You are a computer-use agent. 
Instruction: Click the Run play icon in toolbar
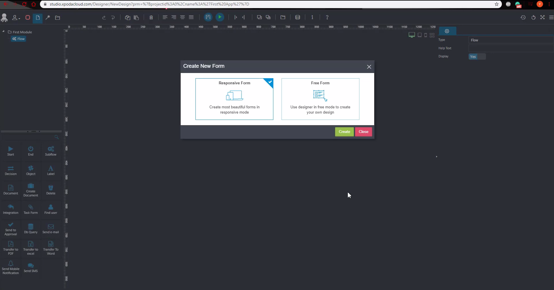click(x=220, y=17)
